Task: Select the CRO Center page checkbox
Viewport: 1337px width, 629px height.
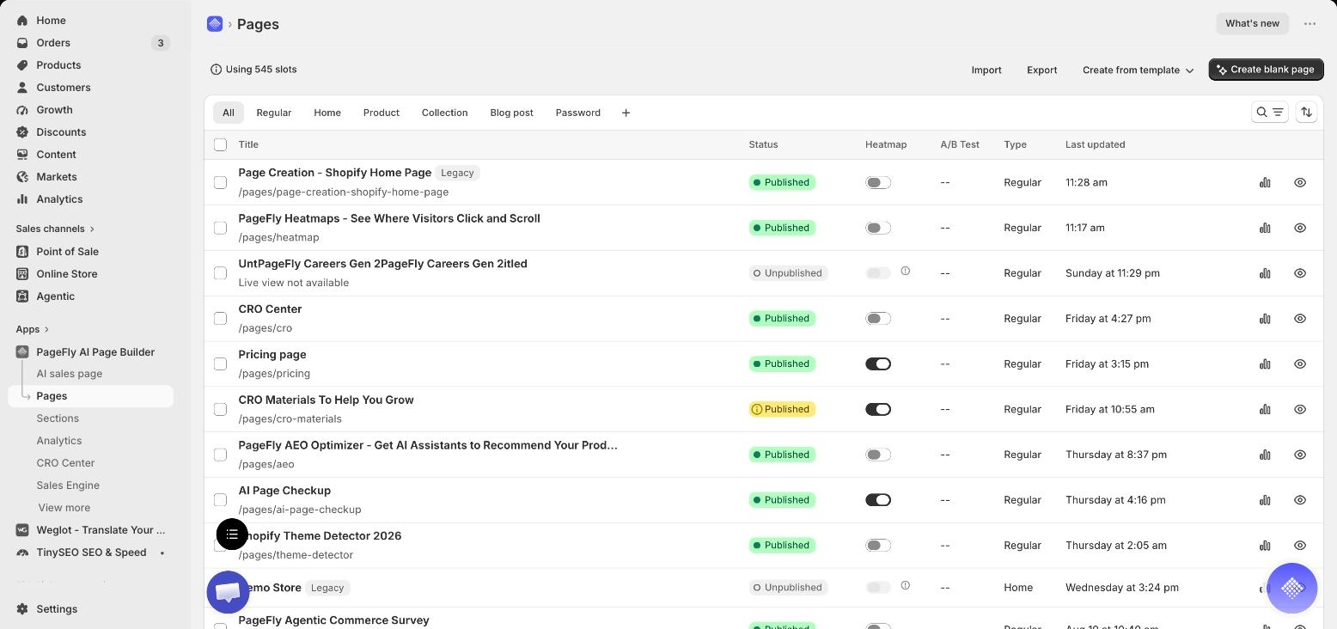Action: [x=220, y=318]
